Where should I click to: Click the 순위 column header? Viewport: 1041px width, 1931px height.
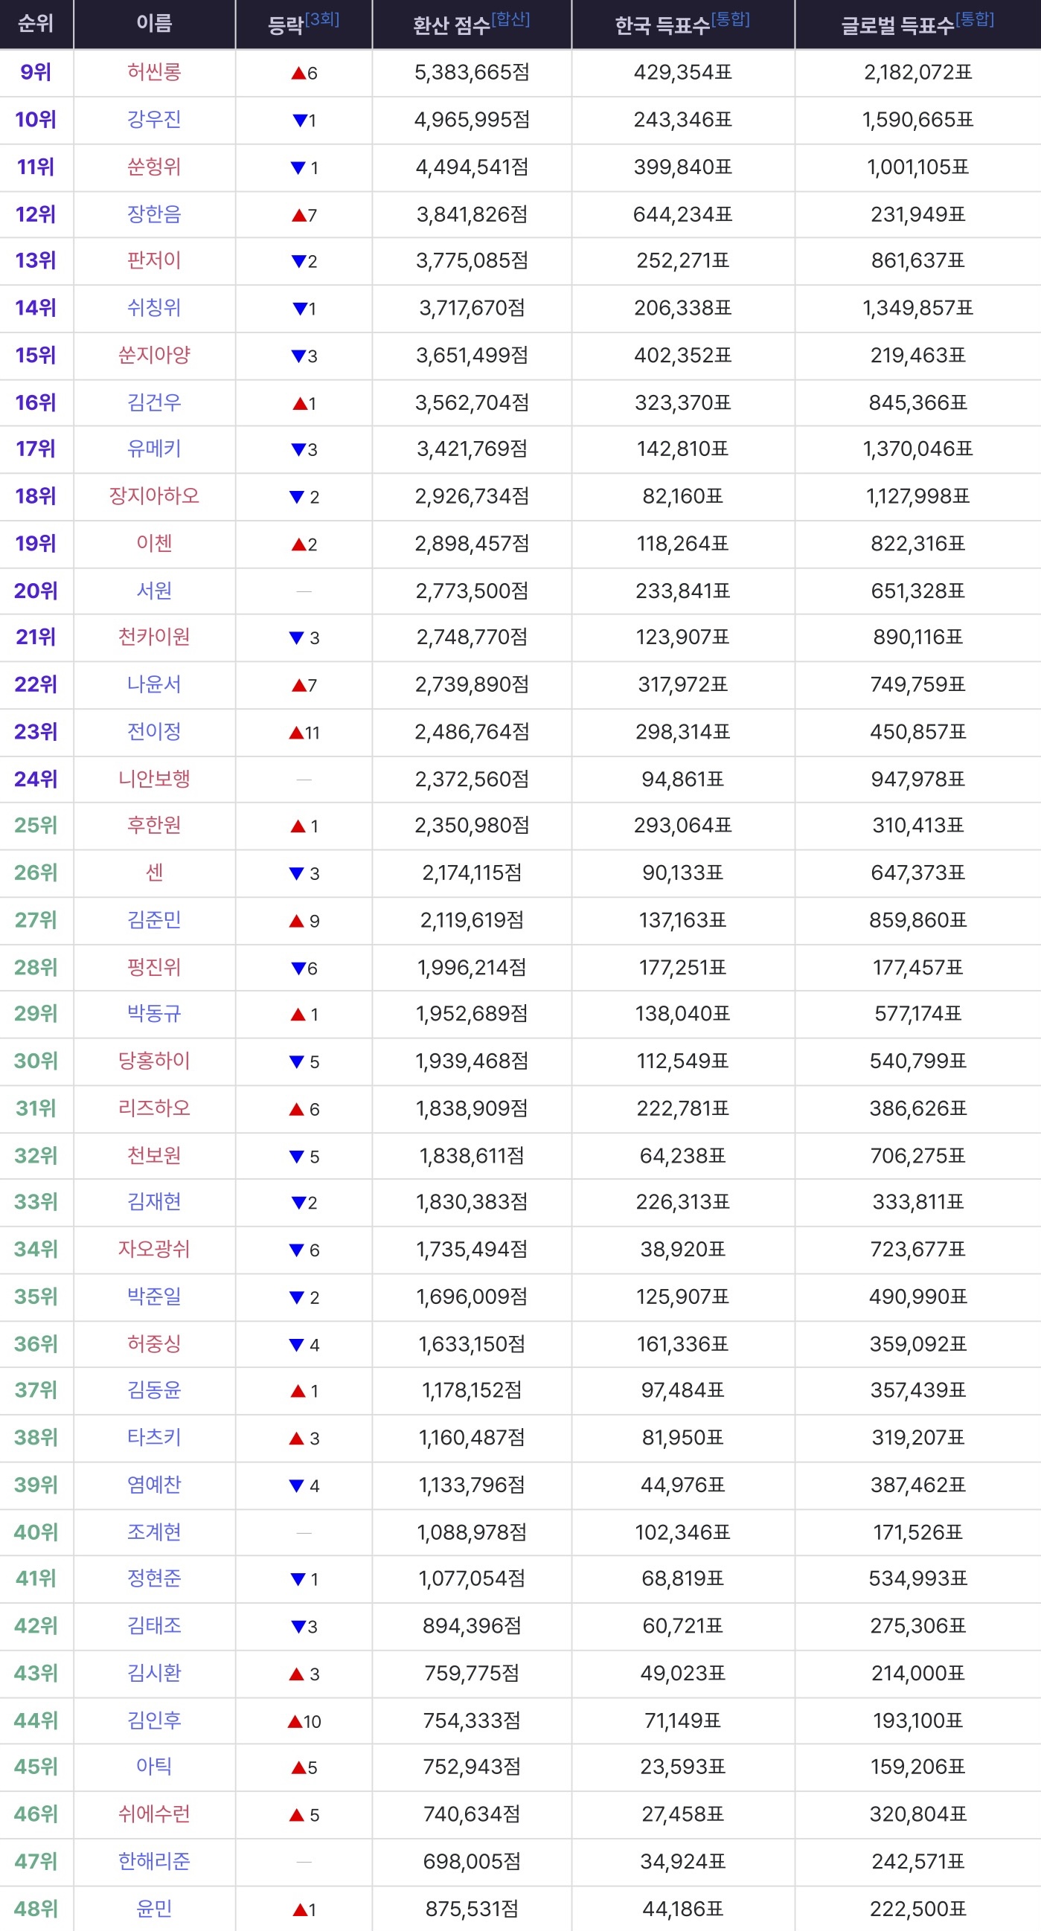[x=36, y=24]
